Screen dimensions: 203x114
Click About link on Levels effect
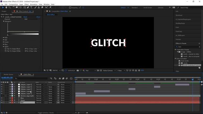38,17
